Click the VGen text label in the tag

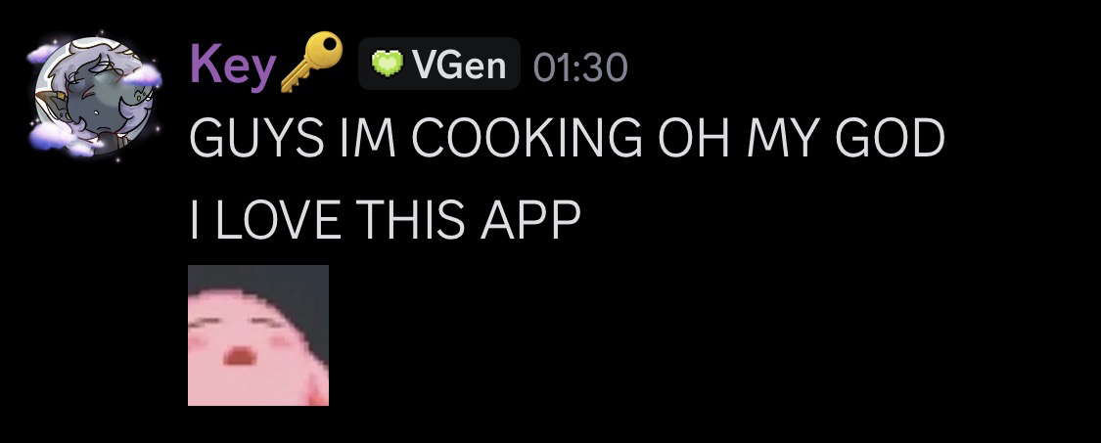click(459, 65)
